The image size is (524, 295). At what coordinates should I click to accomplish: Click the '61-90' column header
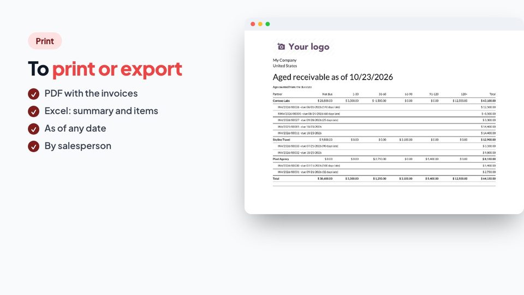click(408, 95)
